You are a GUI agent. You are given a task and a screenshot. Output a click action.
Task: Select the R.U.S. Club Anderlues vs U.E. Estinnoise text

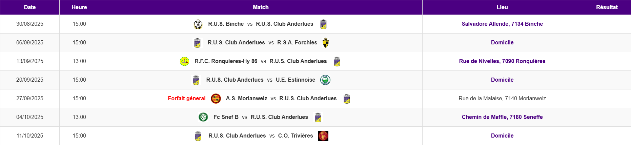point(261,80)
